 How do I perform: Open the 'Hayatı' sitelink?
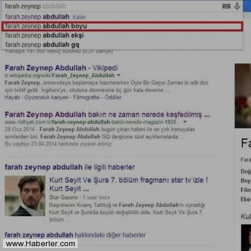click(12, 97)
